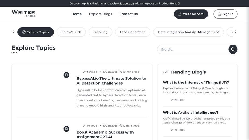Click into the Search input field

pyautogui.click(x=193, y=50)
